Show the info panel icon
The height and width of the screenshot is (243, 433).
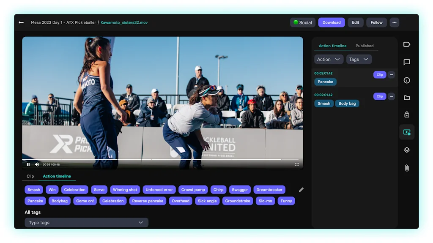tap(406, 80)
